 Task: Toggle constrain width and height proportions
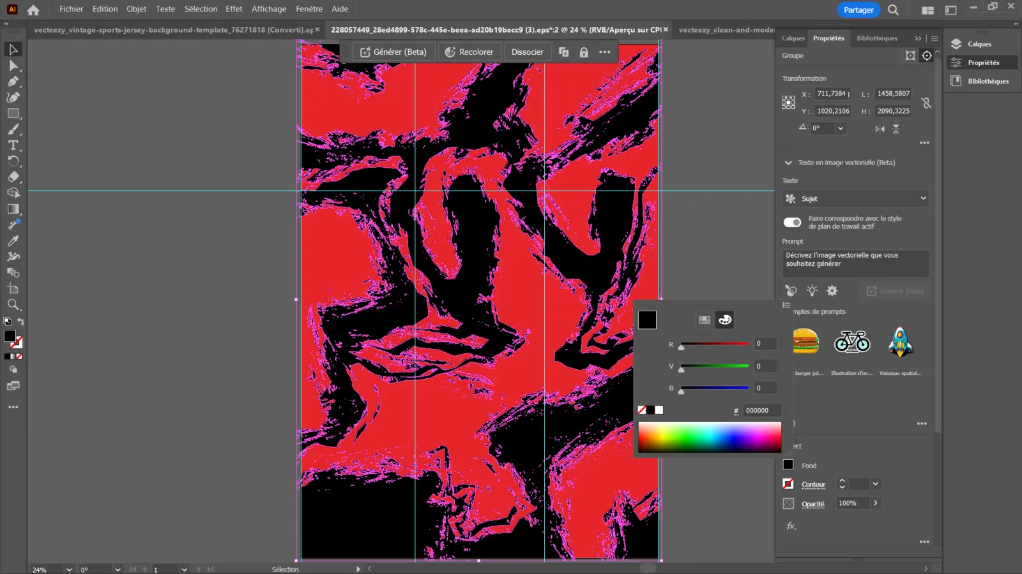click(x=926, y=103)
